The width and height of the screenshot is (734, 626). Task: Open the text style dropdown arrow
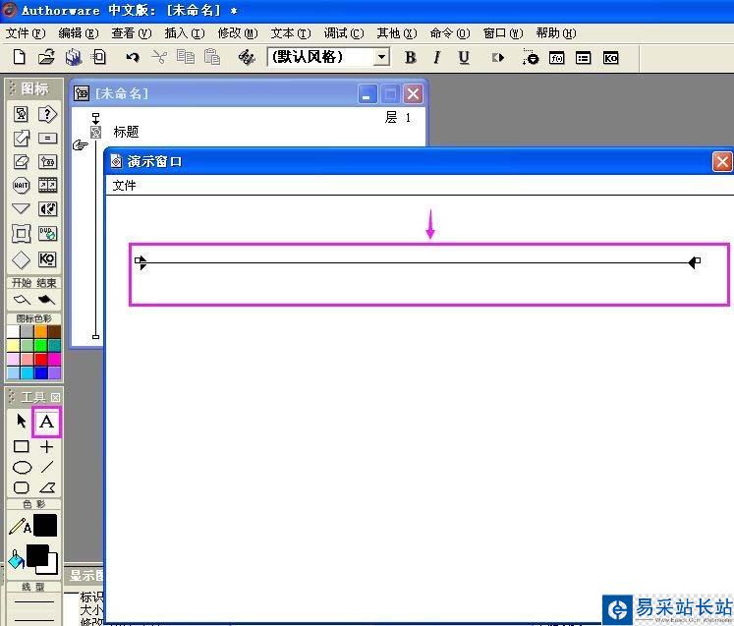pyautogui.click(x=382, y=57)
